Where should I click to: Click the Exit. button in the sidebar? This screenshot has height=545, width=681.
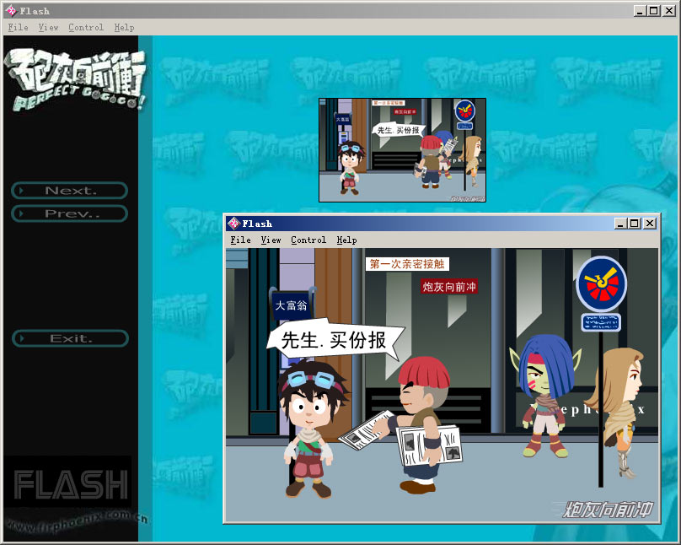tap(70, 338)
